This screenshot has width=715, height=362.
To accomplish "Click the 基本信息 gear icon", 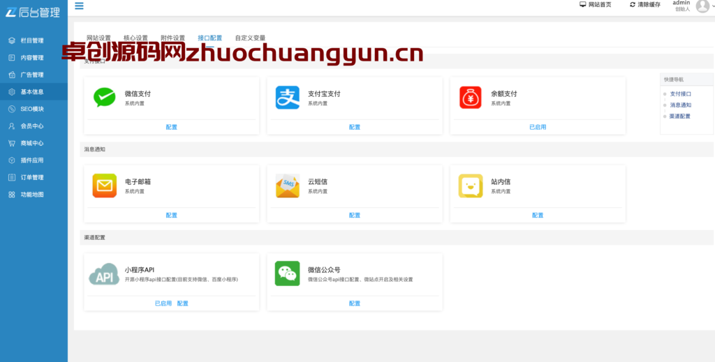I will pyautogui.click(x=12, y=92).
